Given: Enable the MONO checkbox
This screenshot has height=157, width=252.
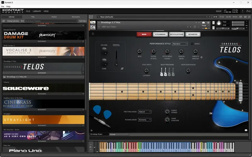Looking at the screenshot, I should [192, 44].
